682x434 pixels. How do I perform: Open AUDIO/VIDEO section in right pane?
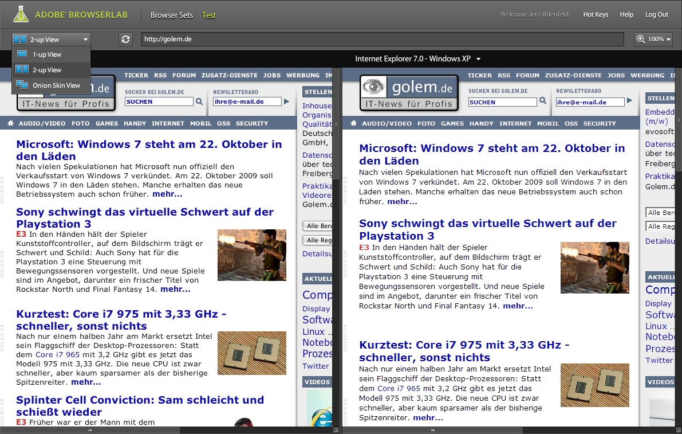click(387, 123)
